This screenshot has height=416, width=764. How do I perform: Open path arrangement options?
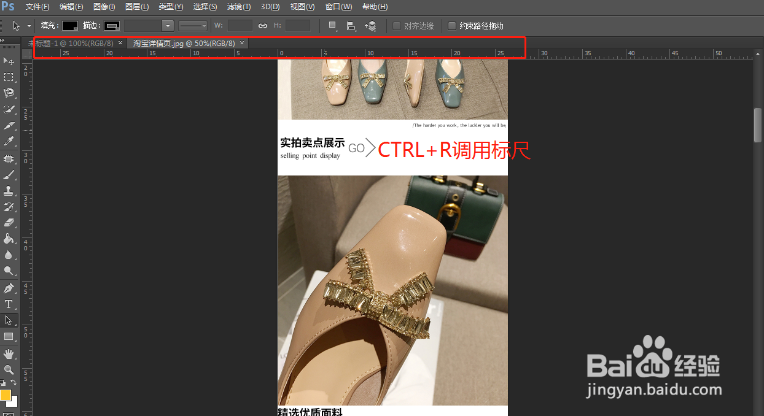pyautogui.click(x=370, y=26)
